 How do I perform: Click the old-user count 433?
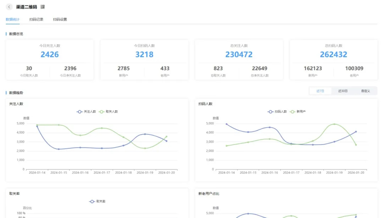coord(165,69)
